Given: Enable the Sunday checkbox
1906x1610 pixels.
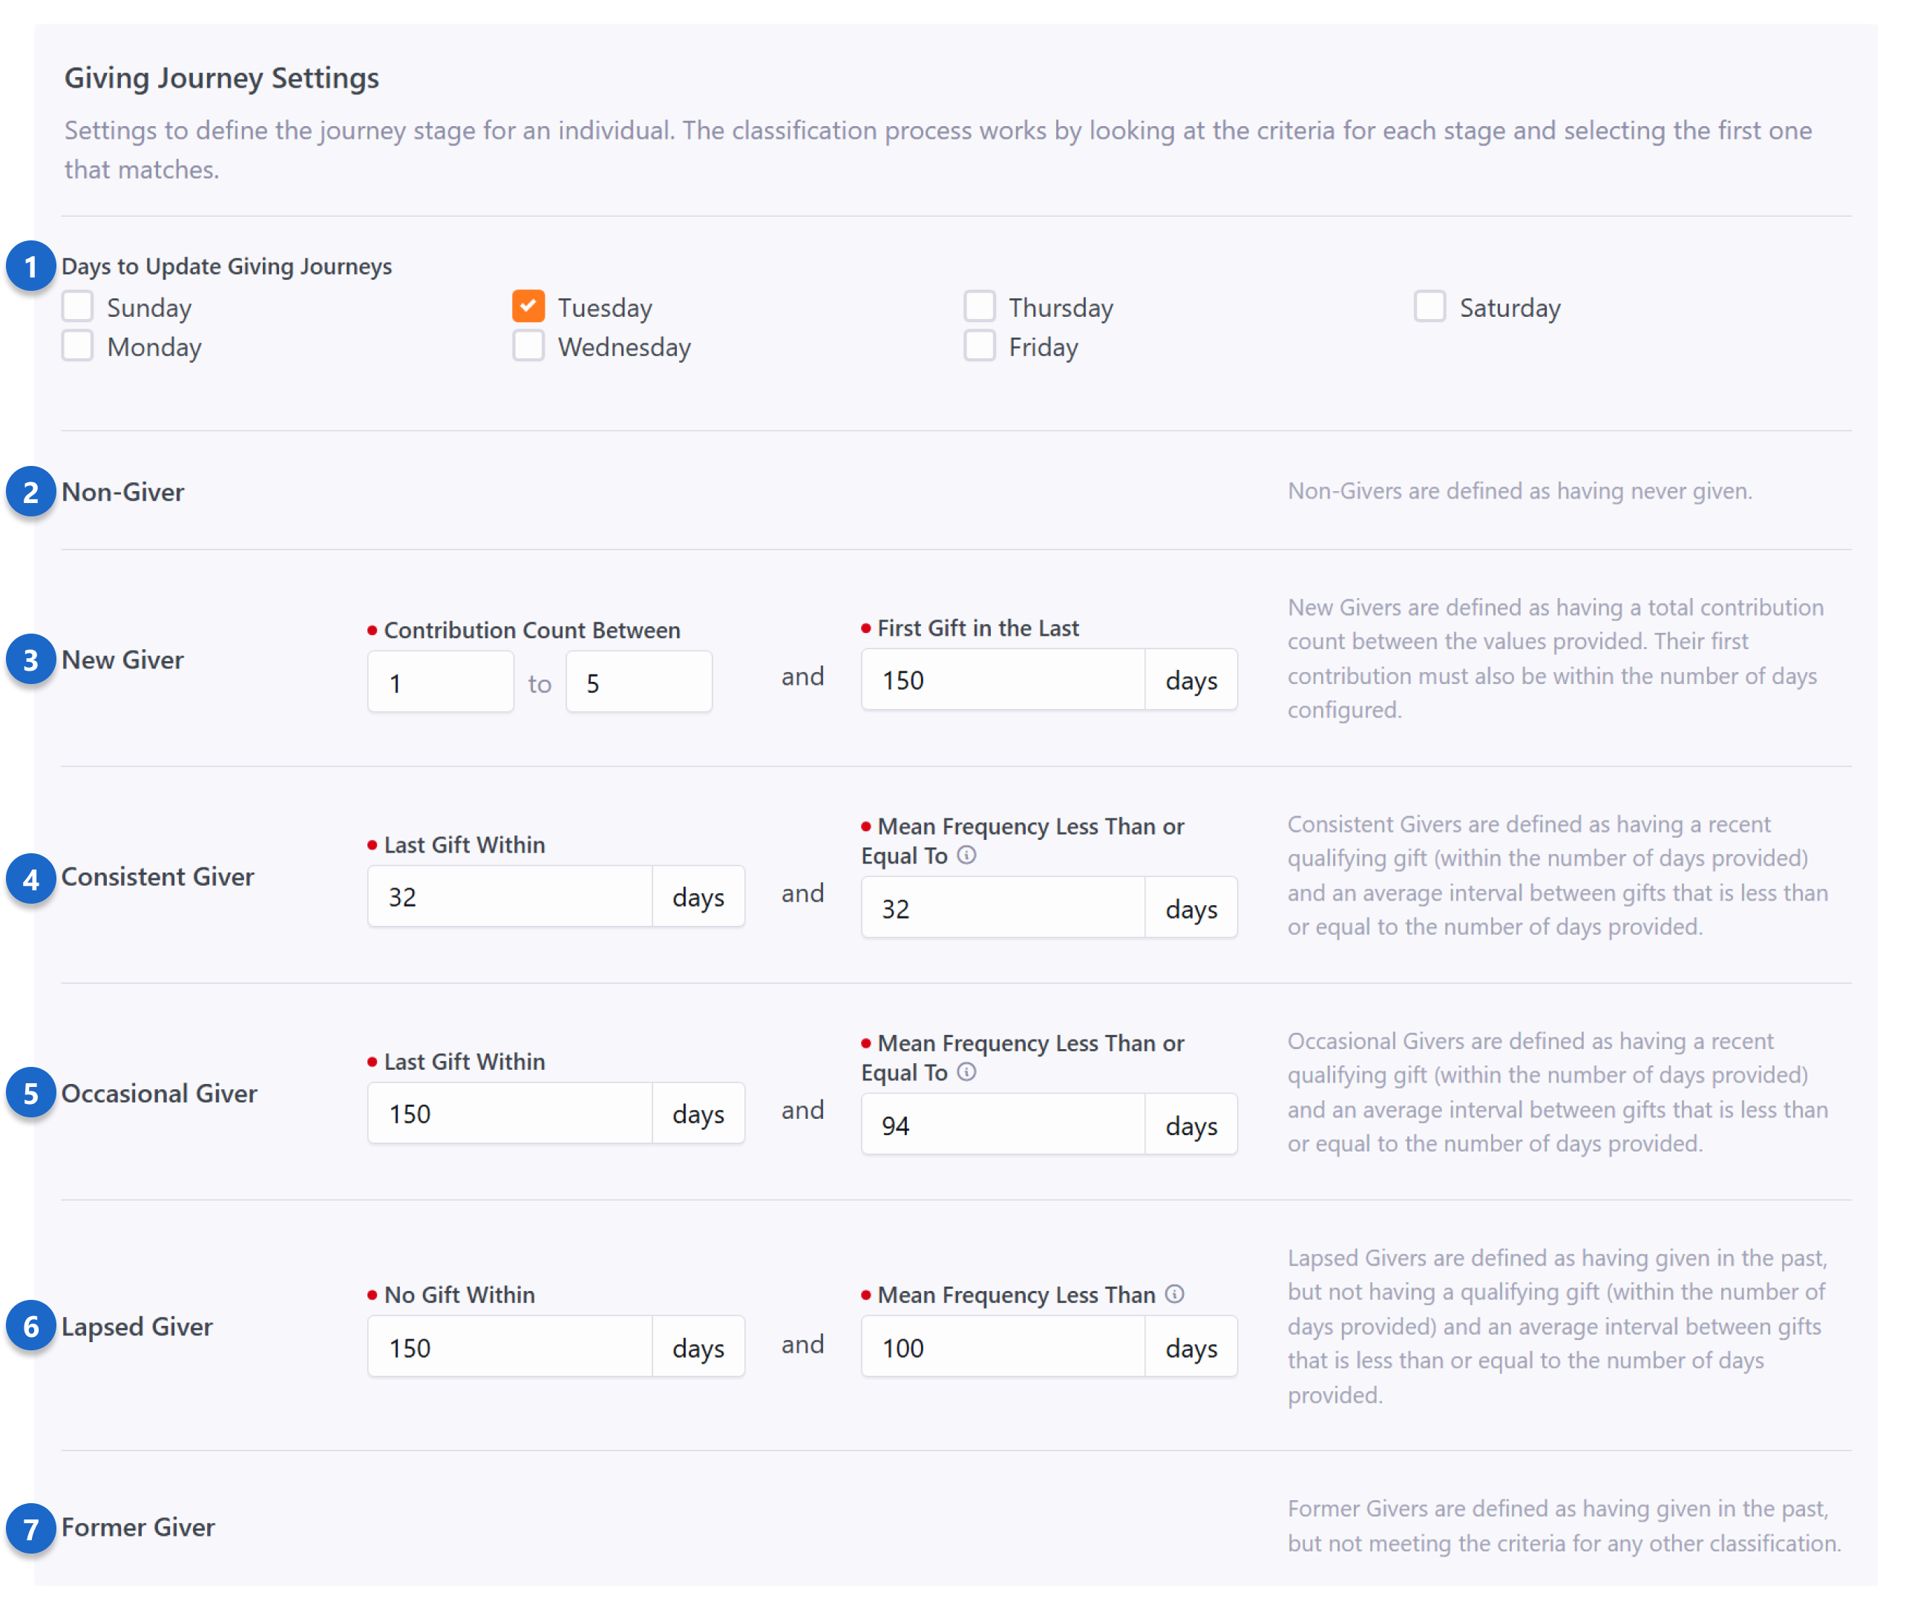Looking at the screenshot, I should click(x=78, y=306).
